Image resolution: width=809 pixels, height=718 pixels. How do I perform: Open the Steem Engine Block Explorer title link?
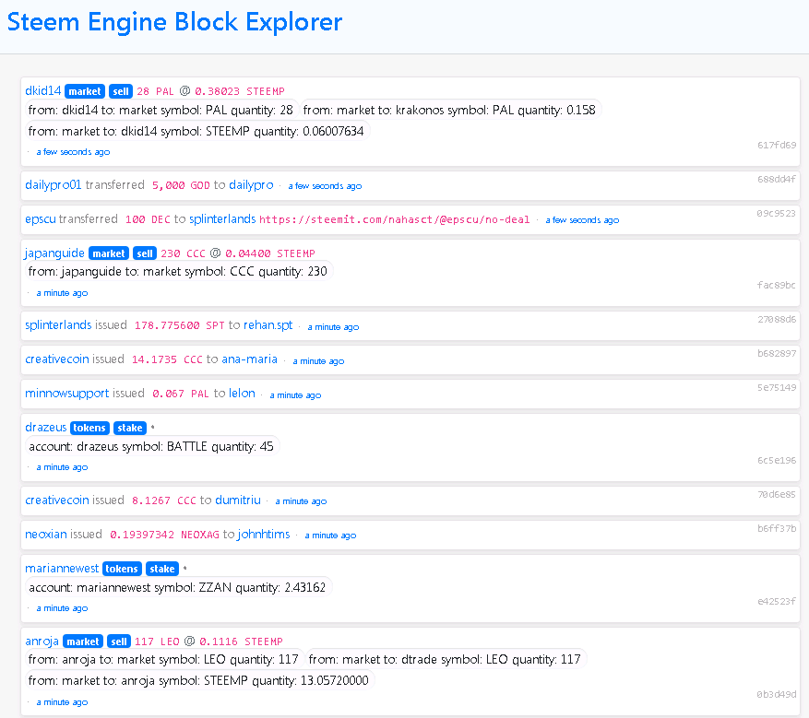coord(174,22)
